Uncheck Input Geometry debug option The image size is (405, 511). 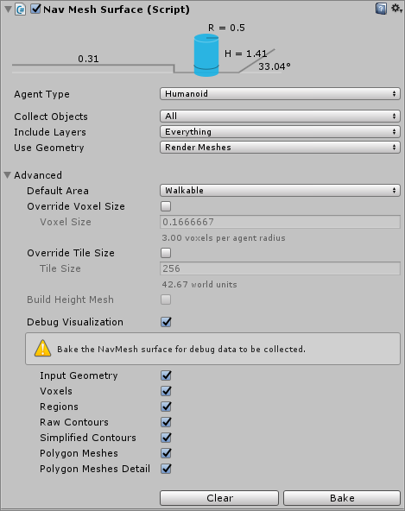tap(166, 375)
